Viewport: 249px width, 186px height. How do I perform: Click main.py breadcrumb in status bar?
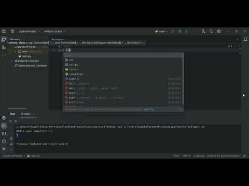pyautogui.click(x=34, y=156)
